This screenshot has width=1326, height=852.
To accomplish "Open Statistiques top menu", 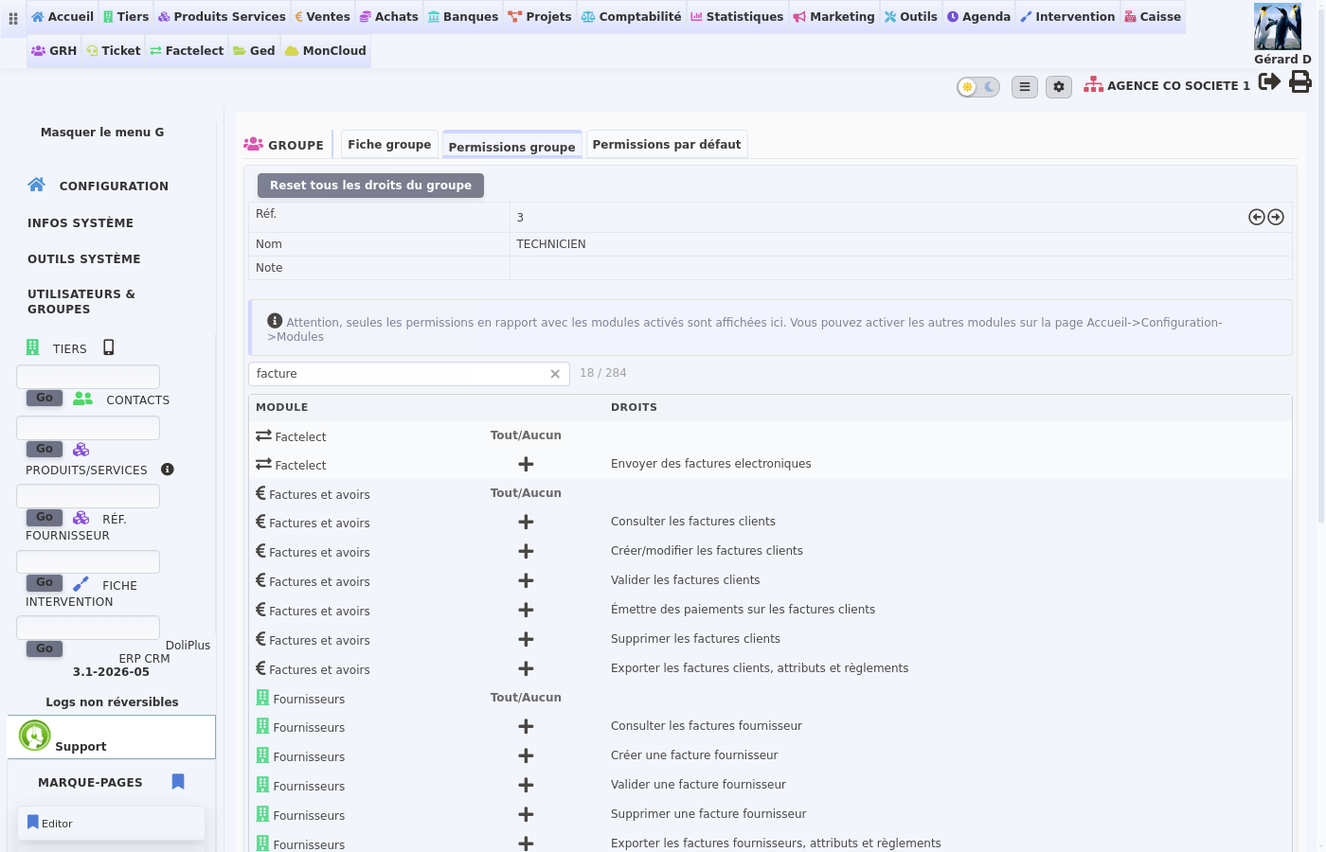I will (737, 17).
